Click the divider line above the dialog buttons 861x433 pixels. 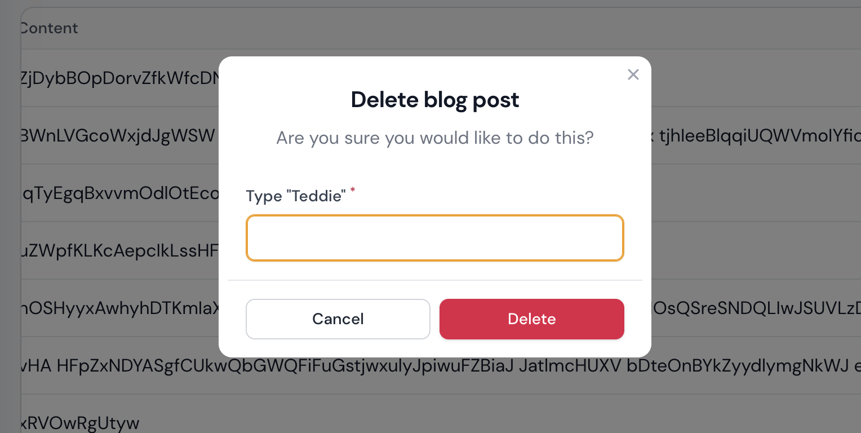pos(434,280)
